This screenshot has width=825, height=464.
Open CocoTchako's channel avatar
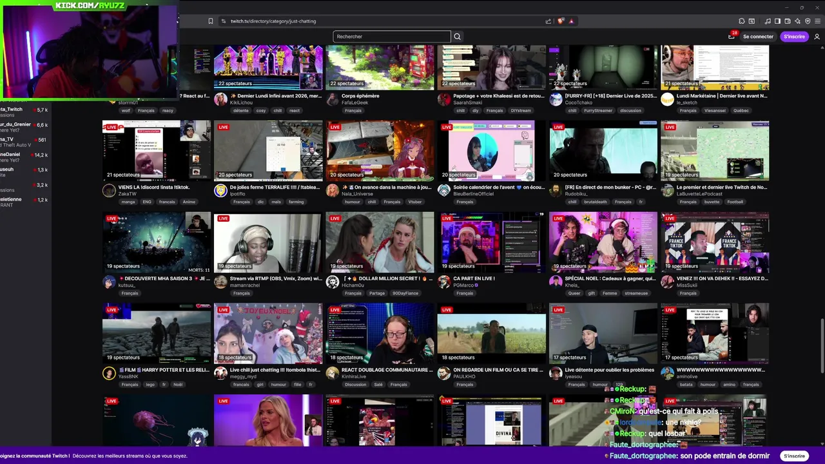point(556,99)
